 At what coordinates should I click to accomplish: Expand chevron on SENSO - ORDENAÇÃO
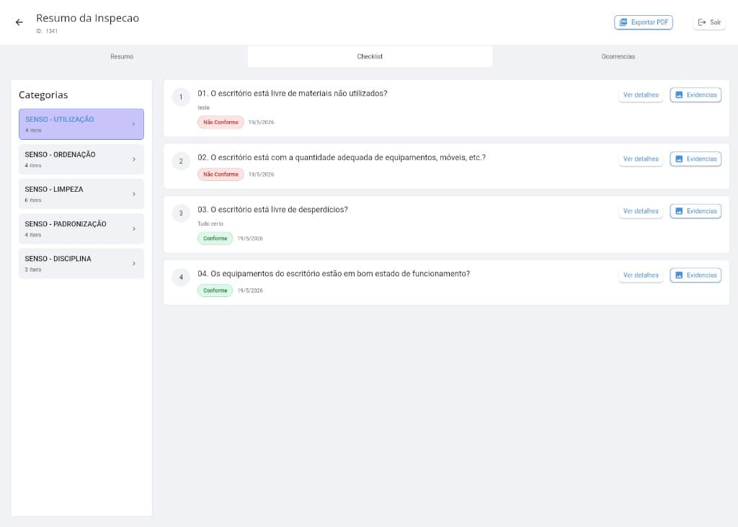point(133,159)
